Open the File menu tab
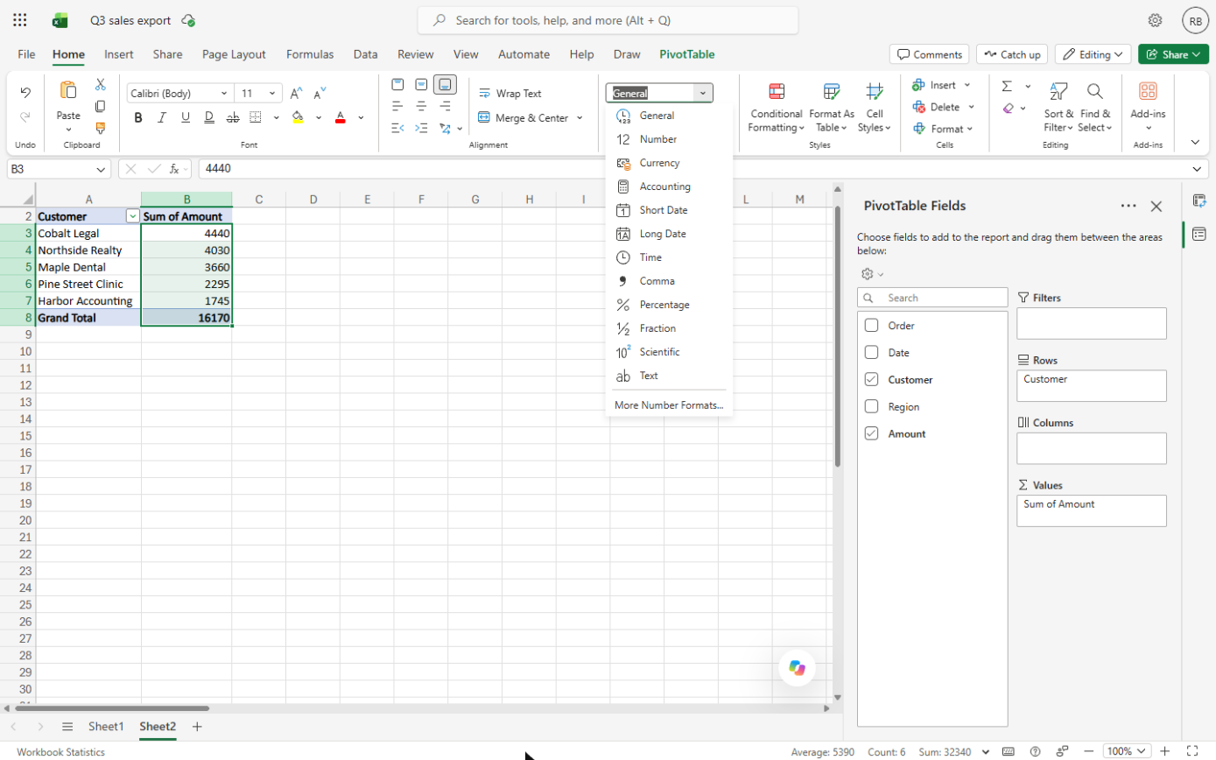Image resolution: width=1216 pixels, height=760 pixels. coord(26,54)
